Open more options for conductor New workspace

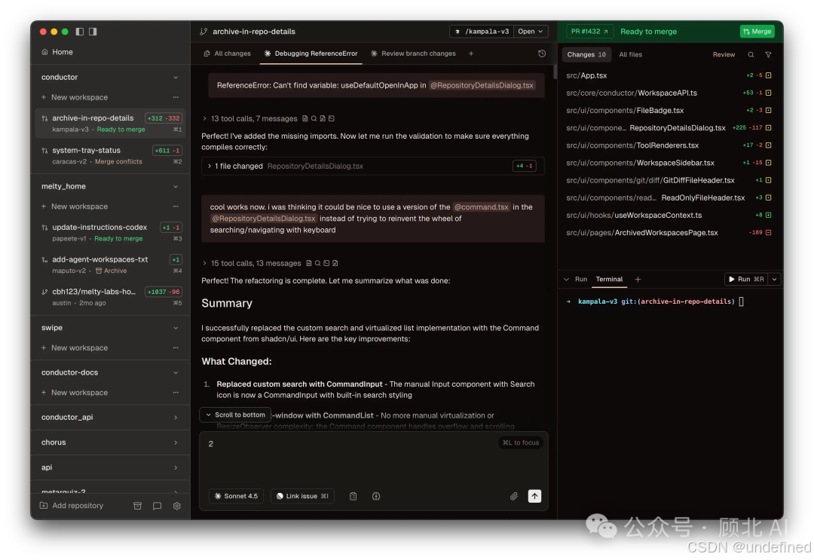176,97
